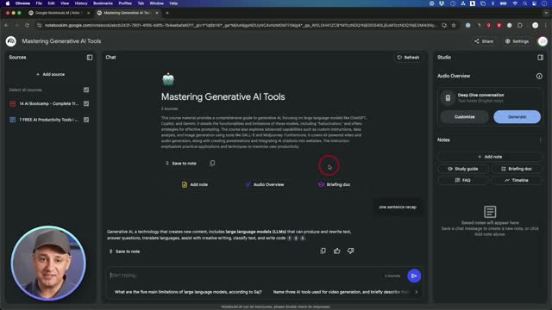The image size is (552, 310).
Task: Collapse the Sources panel icon
Action: [x=90, y=58]
